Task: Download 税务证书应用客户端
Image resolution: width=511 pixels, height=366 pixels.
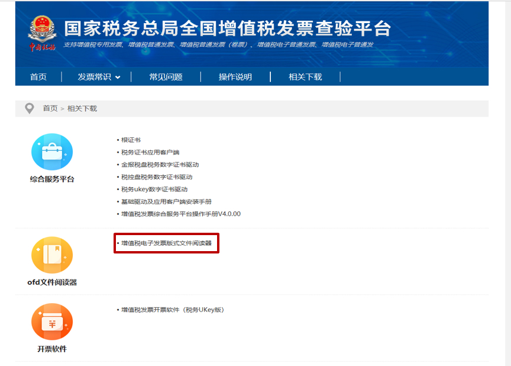Action: coord(150,152)
